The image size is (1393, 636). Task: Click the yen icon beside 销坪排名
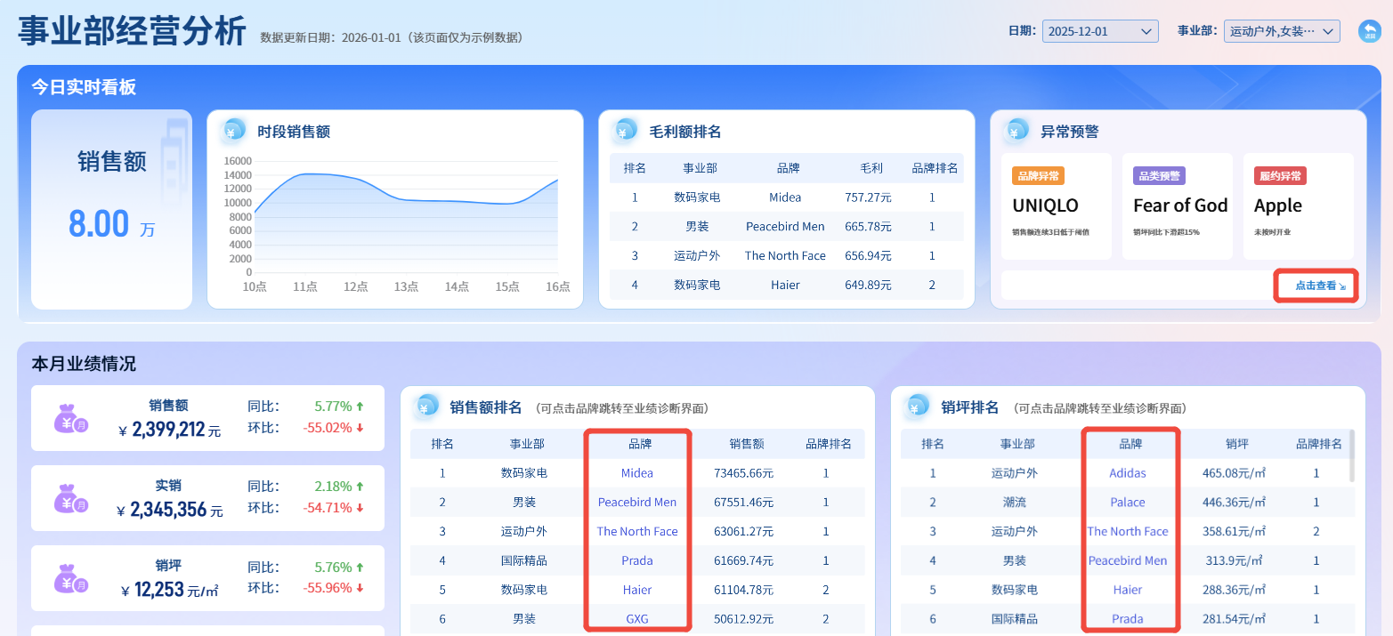click(x=918, y=407)
